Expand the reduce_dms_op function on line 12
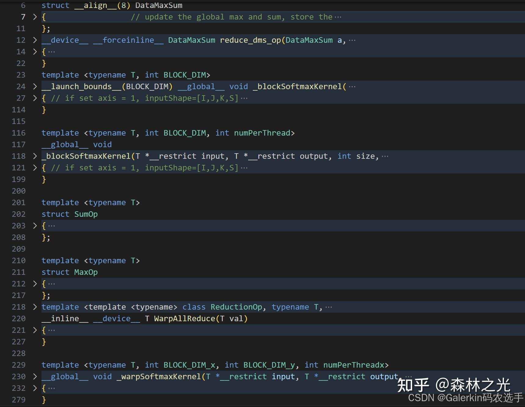525x407 pixels. pos(34,40)
